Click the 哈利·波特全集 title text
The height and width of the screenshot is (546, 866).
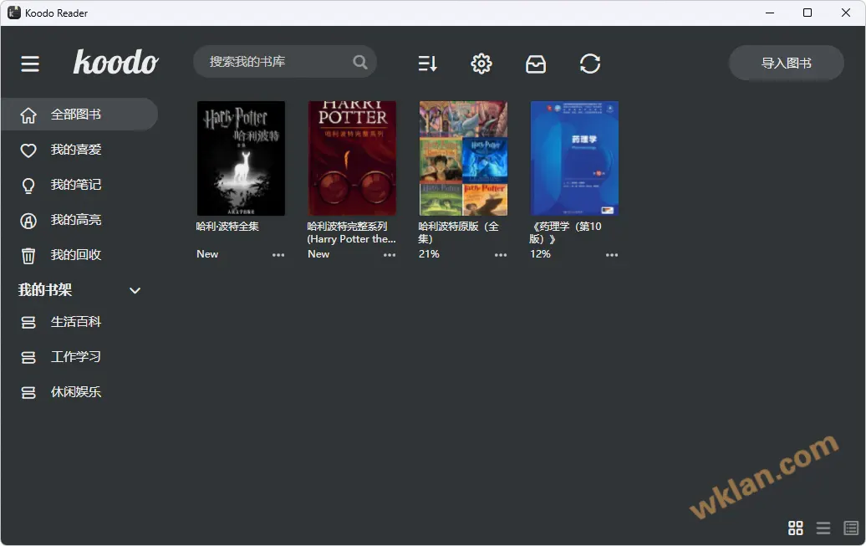[x=227, y=226]
